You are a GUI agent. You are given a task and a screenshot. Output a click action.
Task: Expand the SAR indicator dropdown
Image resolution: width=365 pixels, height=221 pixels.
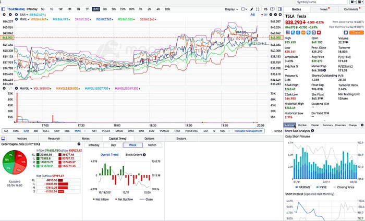pyautogui.click(x=27, y=15)
